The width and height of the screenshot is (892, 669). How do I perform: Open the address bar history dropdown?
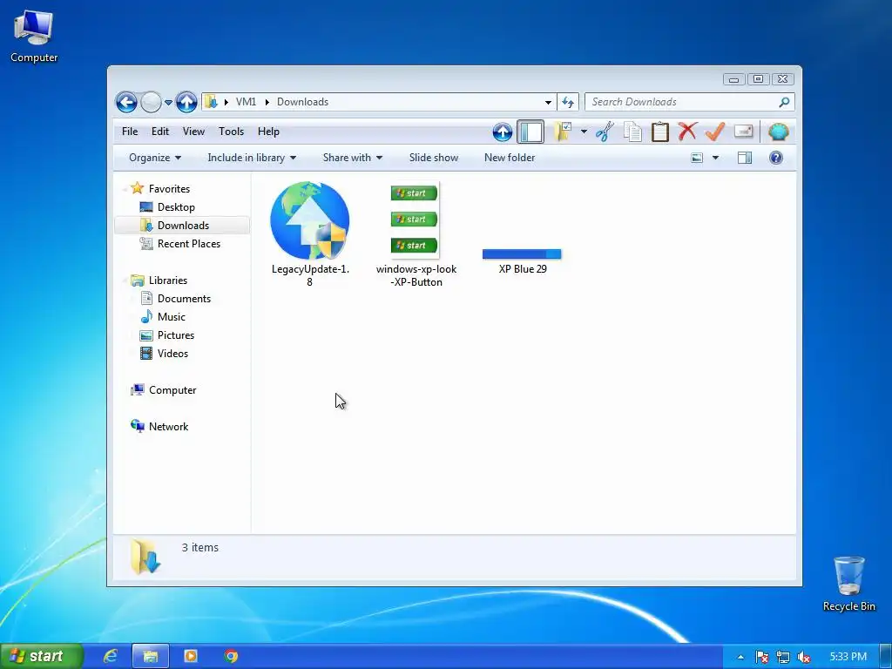pos(548,103)
